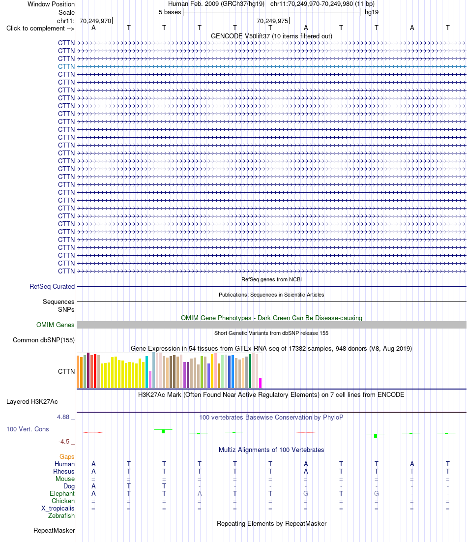Click the gray OMIM Genes item bar
Image resolution: width=467 pixels, height=542 pixels.
271,325
